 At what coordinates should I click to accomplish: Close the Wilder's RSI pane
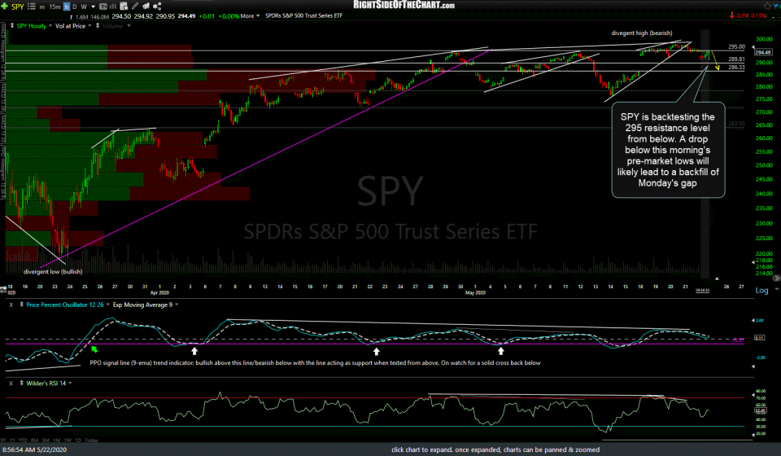point(11,384)
